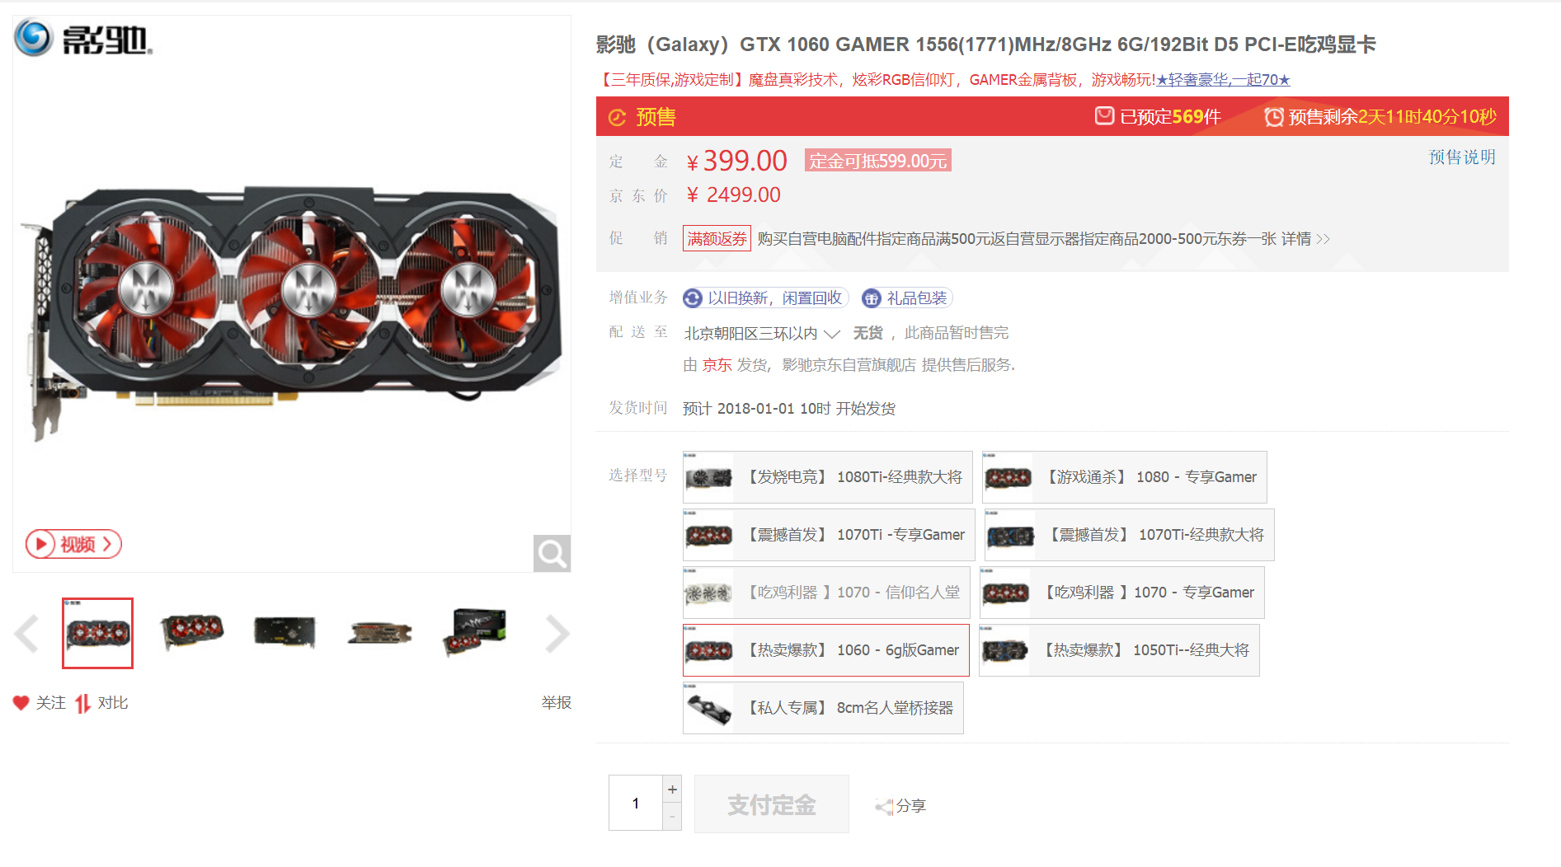Image resolution: width=1561 pixels, height=867 pixels.
Task: Play the product 视频 video
Action: click(x=73, y=544)
